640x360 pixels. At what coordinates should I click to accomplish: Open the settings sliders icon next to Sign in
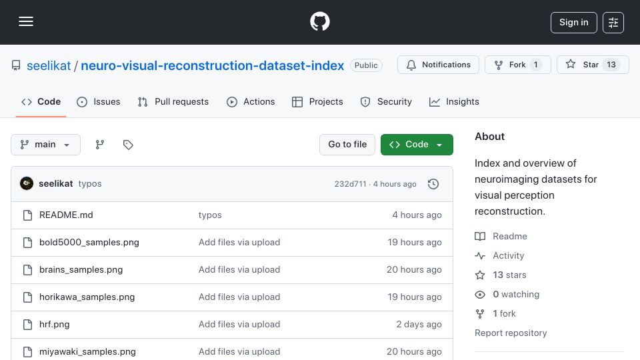[613, 23]
